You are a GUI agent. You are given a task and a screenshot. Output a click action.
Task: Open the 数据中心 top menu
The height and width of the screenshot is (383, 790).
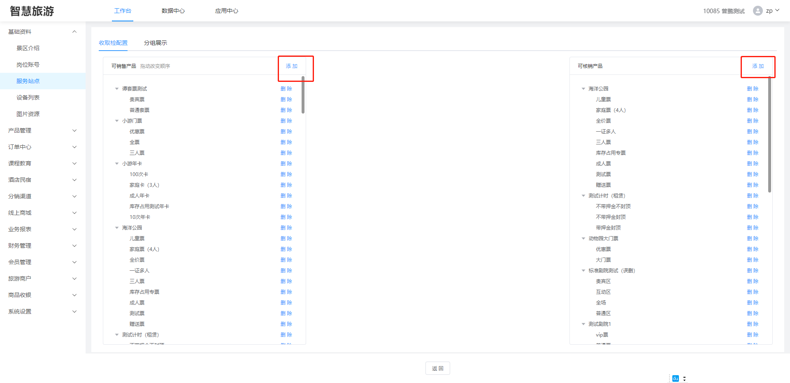[x=173, y=11]
